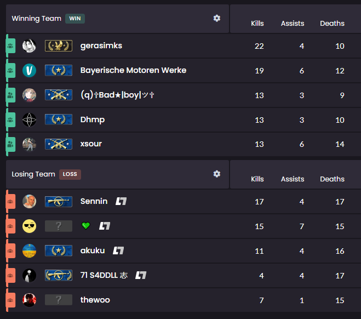Open xsour's player profile
Viewport: 361px width, 319px height.
91,144
